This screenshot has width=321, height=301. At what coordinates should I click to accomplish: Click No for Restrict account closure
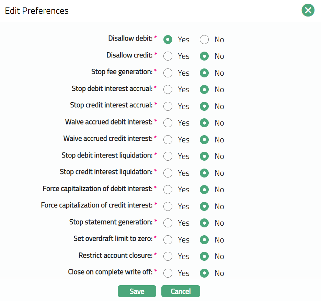click(204, 256)
